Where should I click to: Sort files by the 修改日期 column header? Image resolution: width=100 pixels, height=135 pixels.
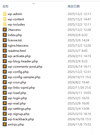74,6
